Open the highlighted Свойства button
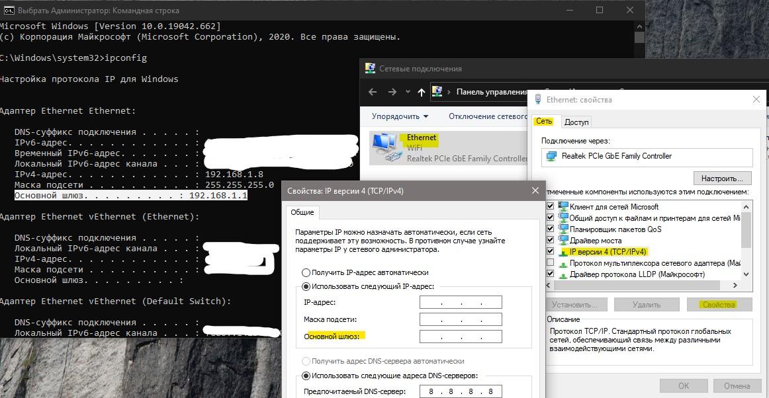Viewport: 769px width, 398px height. click(719, 304)
